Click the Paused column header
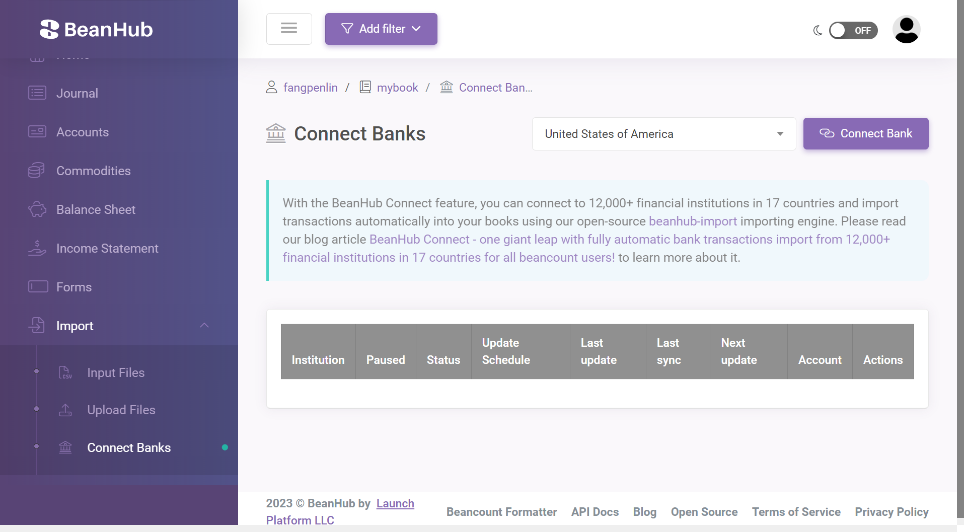Screen dimensions: 964x532 (386, 351)
